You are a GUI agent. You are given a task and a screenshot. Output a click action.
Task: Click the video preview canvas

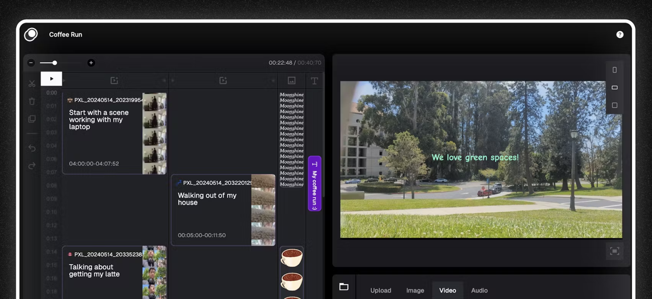tap(481, 159)
